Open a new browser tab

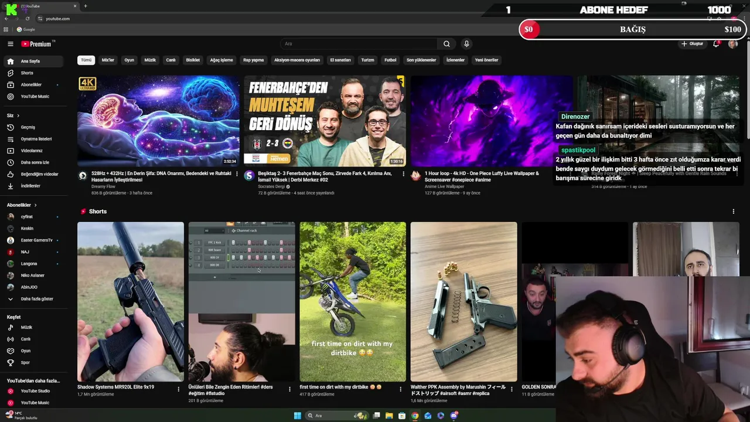(86, 6)
